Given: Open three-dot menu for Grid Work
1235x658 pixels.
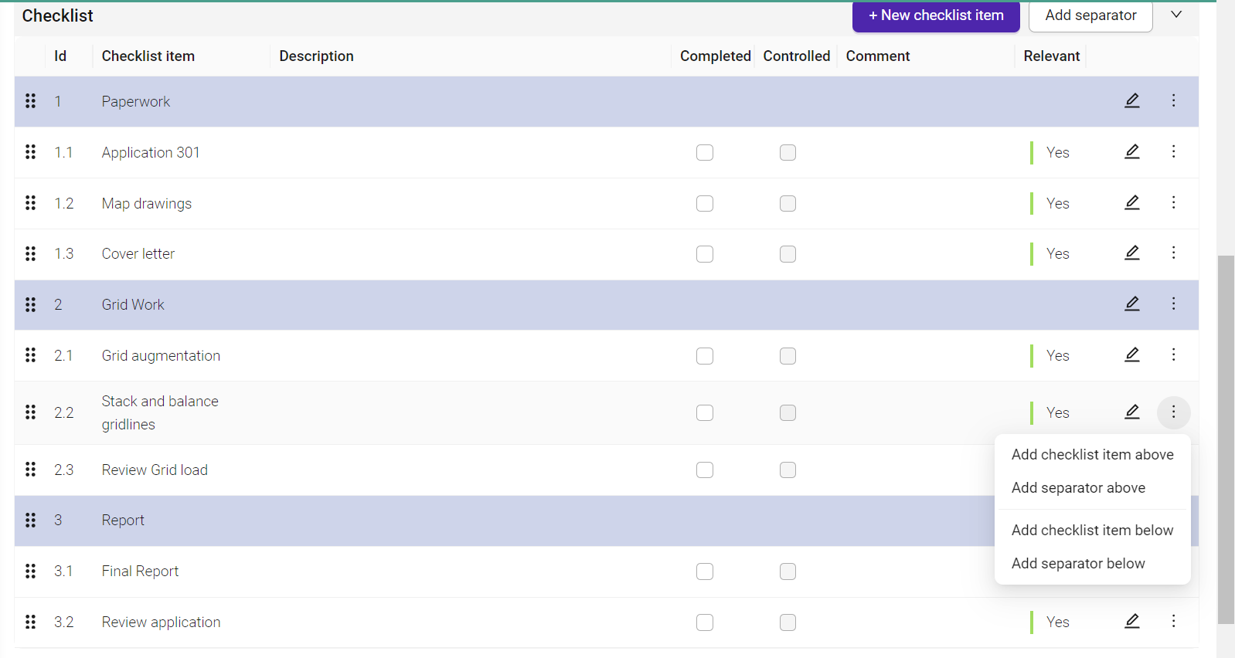Looking at the screenshot, I should point(1173,304).
